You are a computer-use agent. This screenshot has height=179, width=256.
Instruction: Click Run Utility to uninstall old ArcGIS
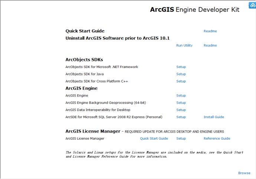[184, 45]
